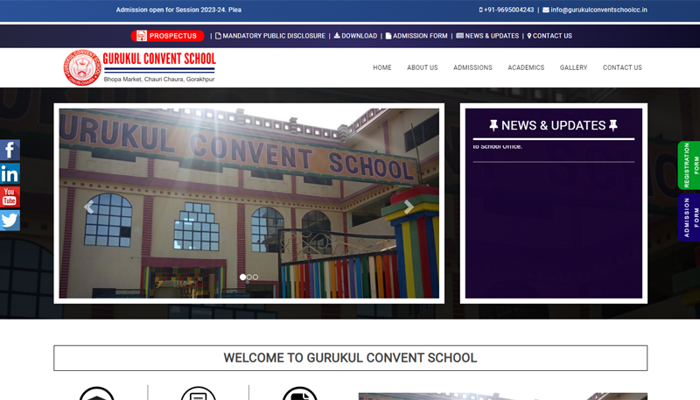Click the pushpin icon right of News & Updates
Image resolution: width=700 pixels, height=400 pixels.
pos(613,125)
